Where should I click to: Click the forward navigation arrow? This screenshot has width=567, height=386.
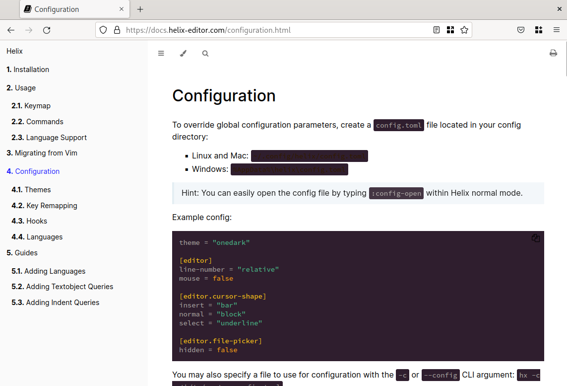coord(29,30)
